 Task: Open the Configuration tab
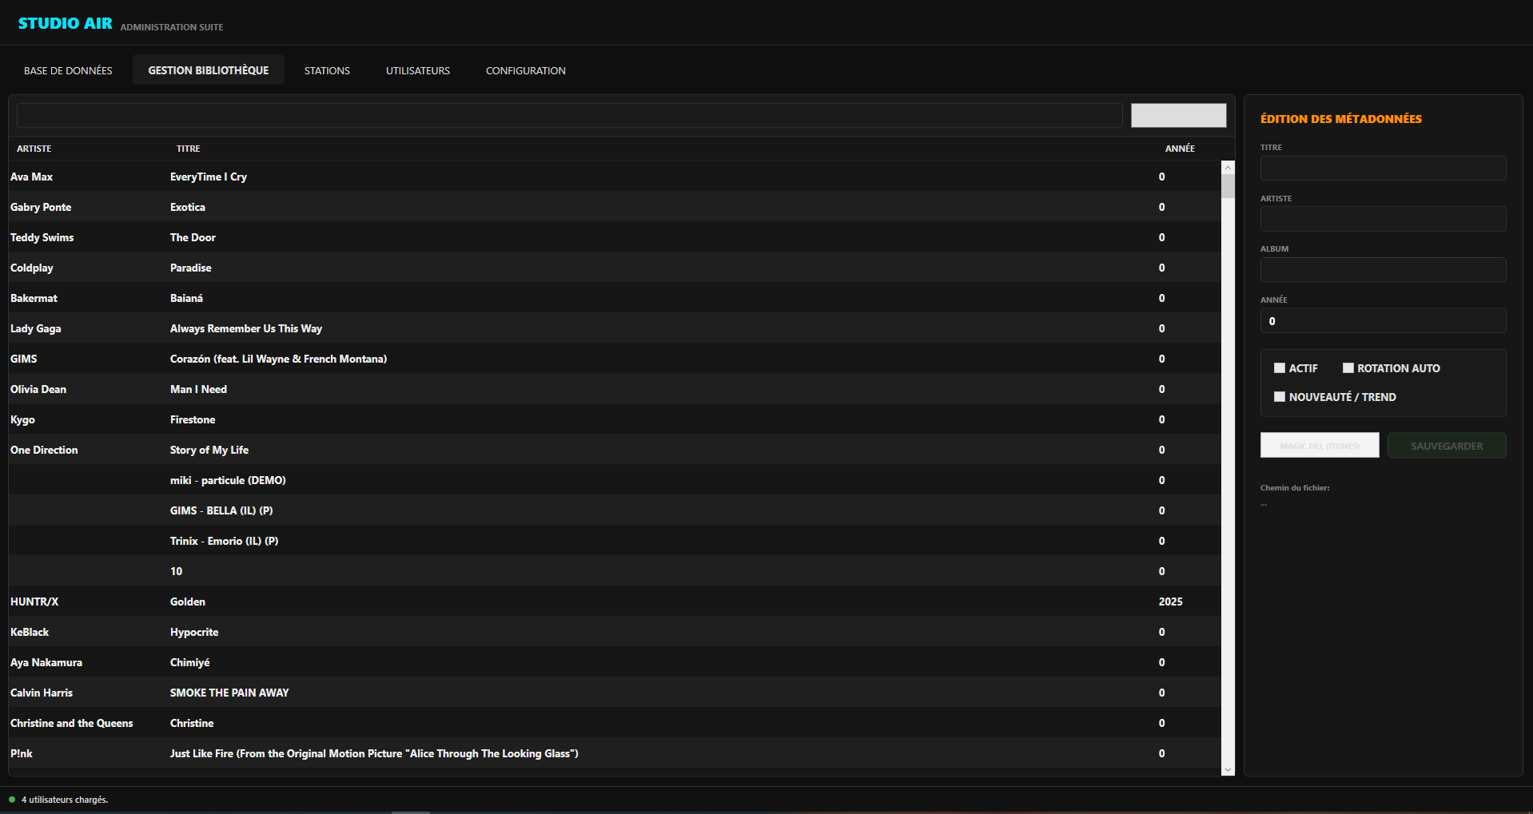point(524,70)
